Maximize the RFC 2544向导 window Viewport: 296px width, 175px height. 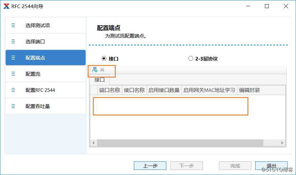(267, 6)
